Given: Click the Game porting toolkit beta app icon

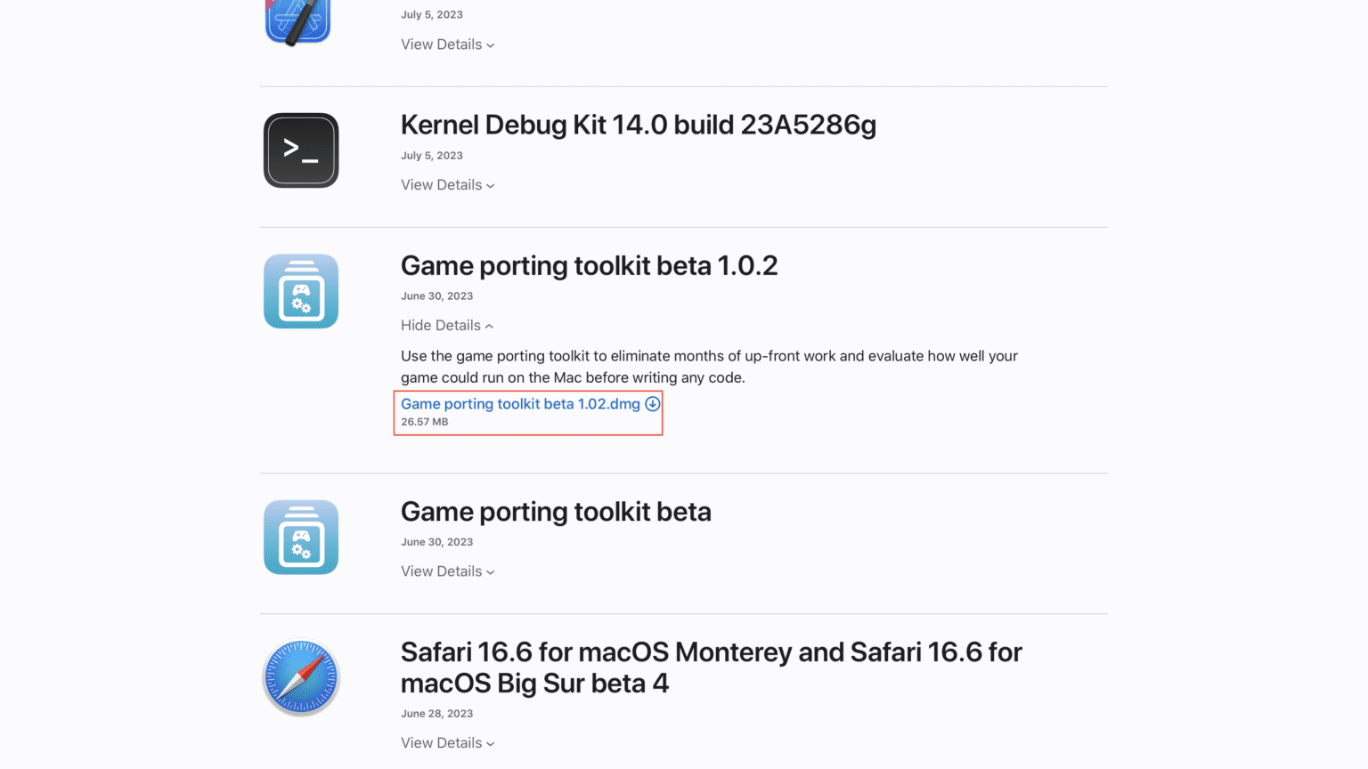Looking at the screenshot, I should 300,537.
